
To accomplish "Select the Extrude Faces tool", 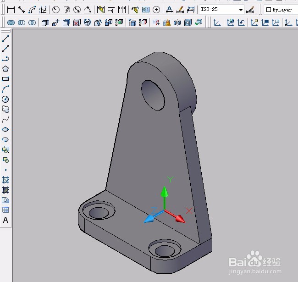I will pos(45,22).
